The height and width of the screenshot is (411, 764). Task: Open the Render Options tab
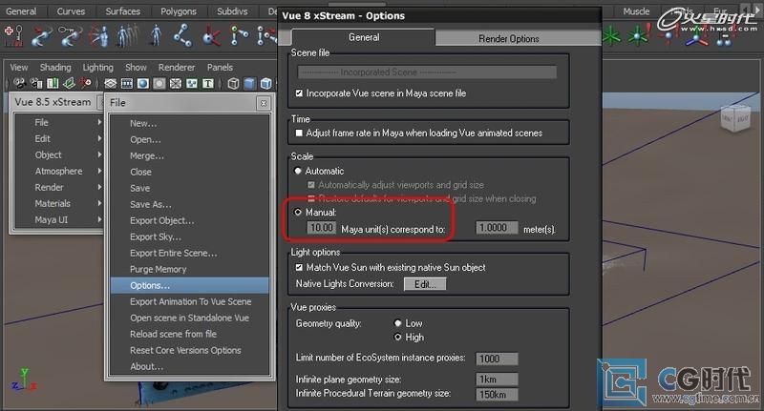509,38
